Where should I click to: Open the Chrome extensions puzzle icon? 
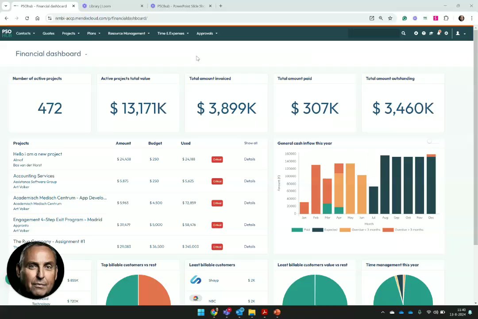(446, 18)
